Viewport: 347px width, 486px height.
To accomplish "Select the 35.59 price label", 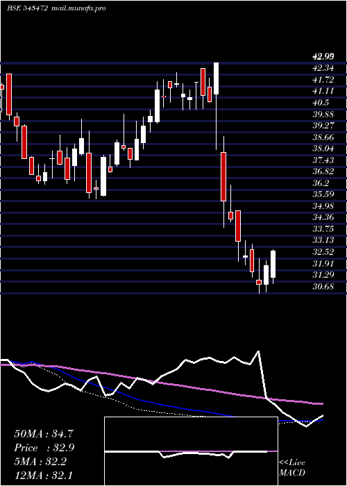I will [x=323, y=194].
